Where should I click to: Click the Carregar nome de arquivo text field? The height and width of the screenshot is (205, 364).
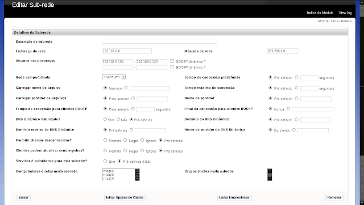(150, 88)
